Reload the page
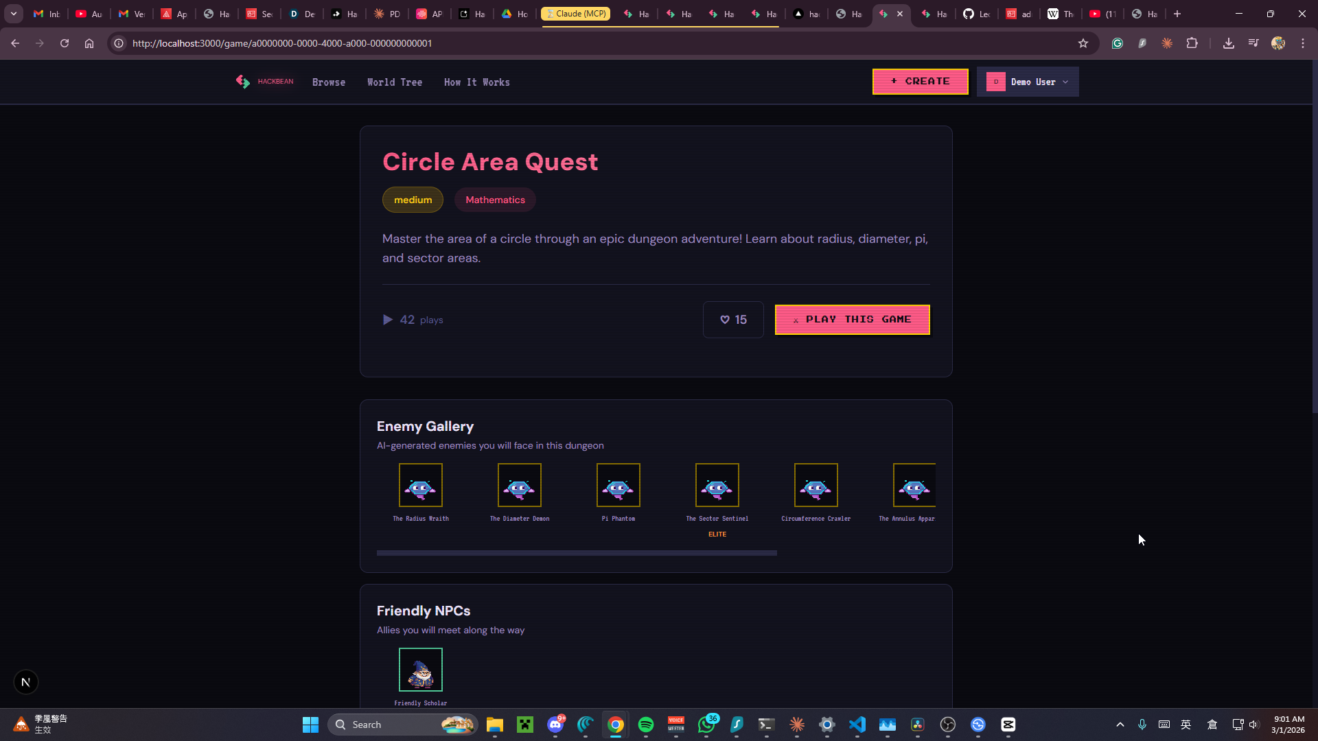Viewport: 1318px width, 741px height. [x=65, y=43]
